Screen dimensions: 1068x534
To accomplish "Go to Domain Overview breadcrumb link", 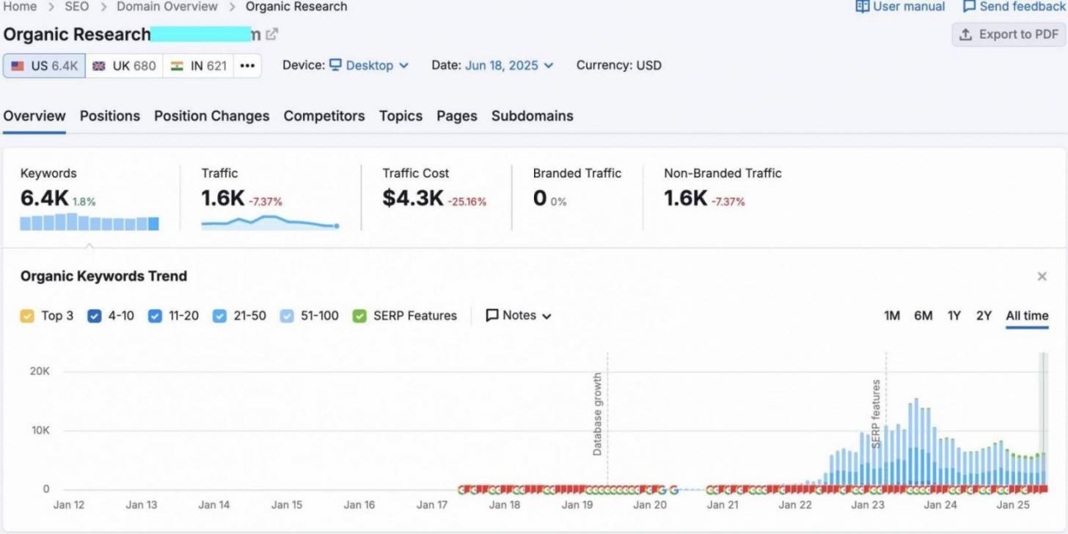I will (167, 7).
